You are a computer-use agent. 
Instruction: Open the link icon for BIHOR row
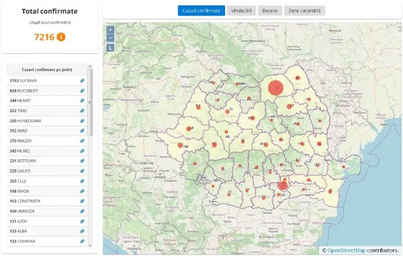[82, 191]
